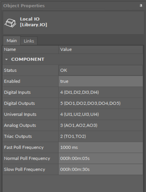The width and height of the screenshot is (146, 192).
Task: Select the Main tab
Action: tap(12, 41)
